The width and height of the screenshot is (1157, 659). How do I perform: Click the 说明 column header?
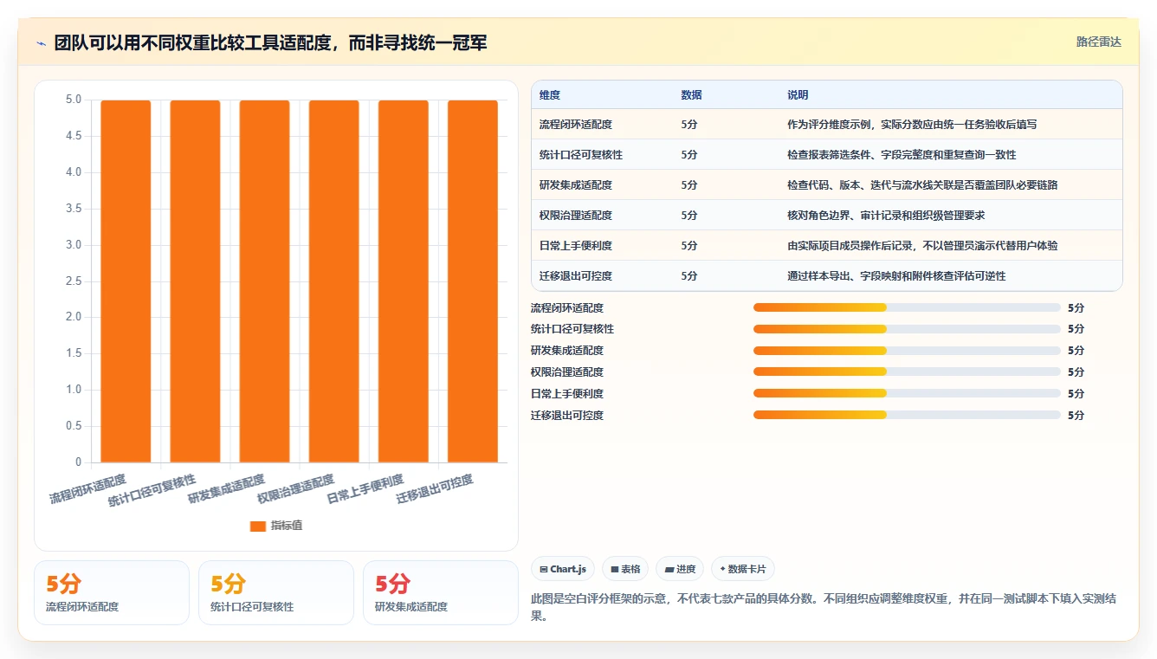[x=798, y=95]
